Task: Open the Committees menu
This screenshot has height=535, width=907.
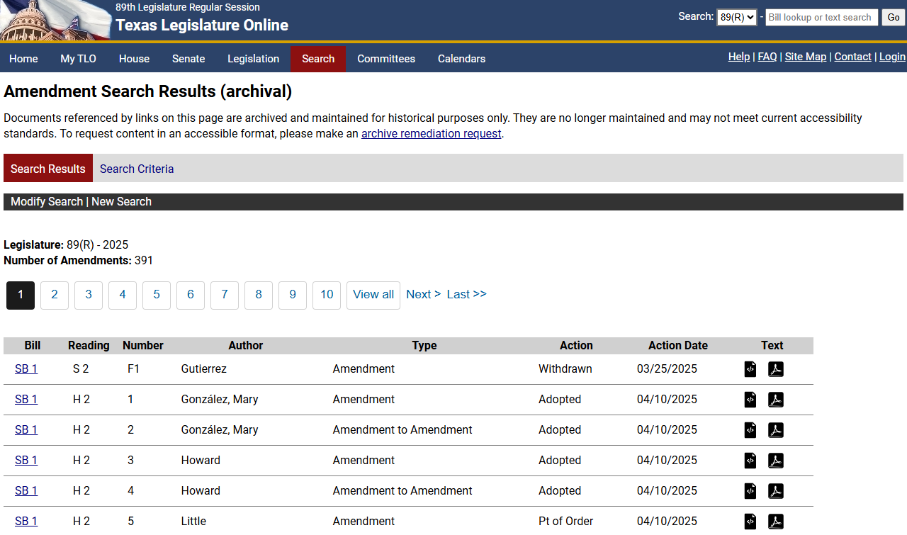Action: tap(386, 59)
